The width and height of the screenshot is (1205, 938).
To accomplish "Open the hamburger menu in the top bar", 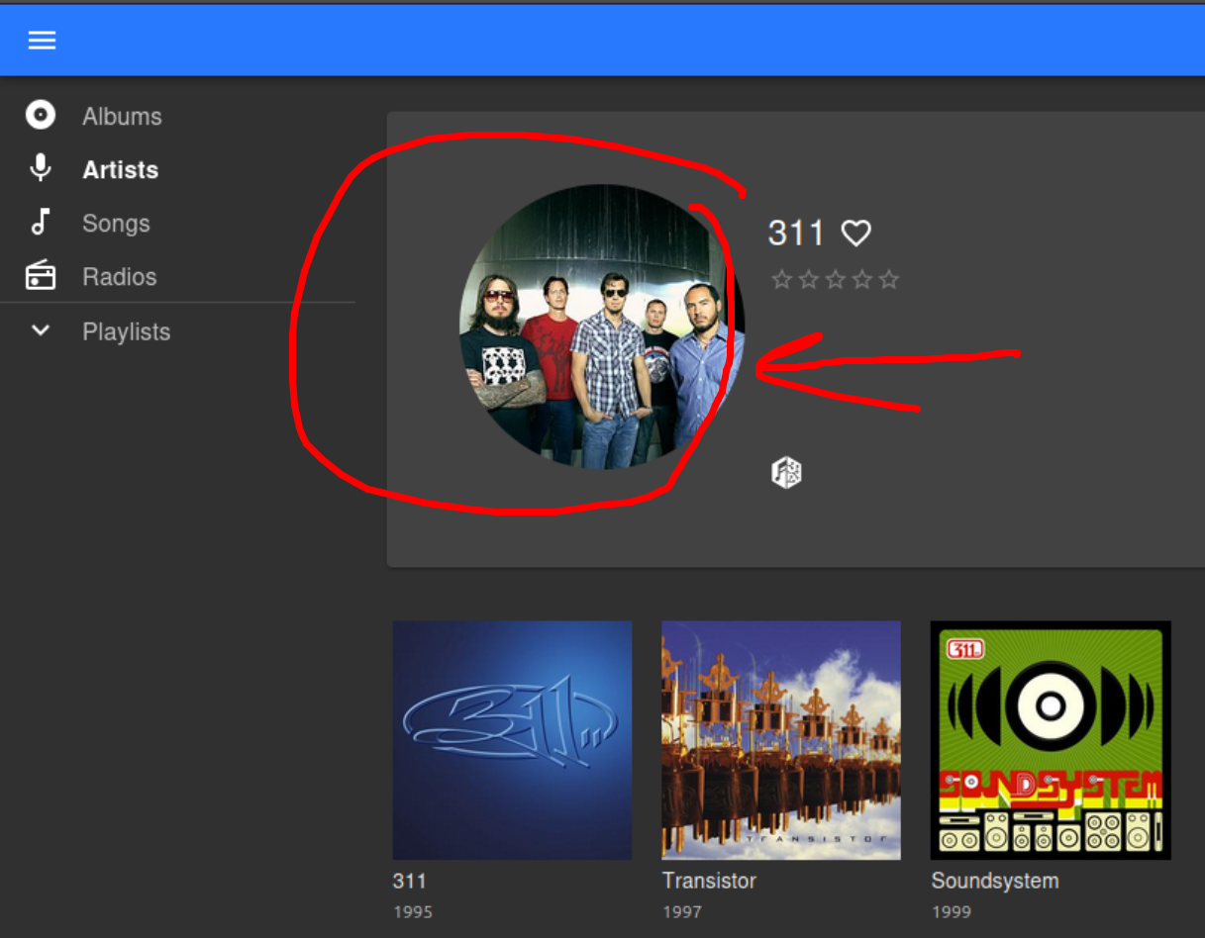I will point(42,40).
